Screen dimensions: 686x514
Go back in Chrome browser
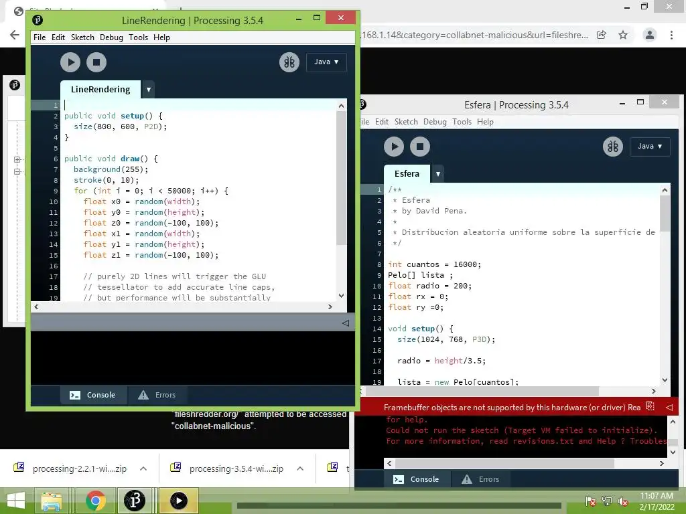click(x=15, y=35)
